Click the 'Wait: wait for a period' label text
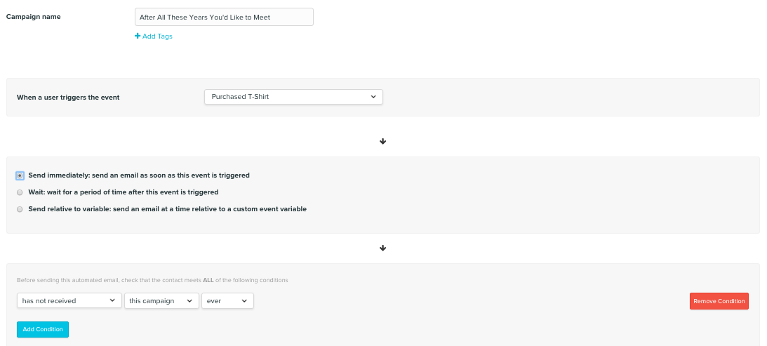This screenshot has height=346, width=767. 124,192
